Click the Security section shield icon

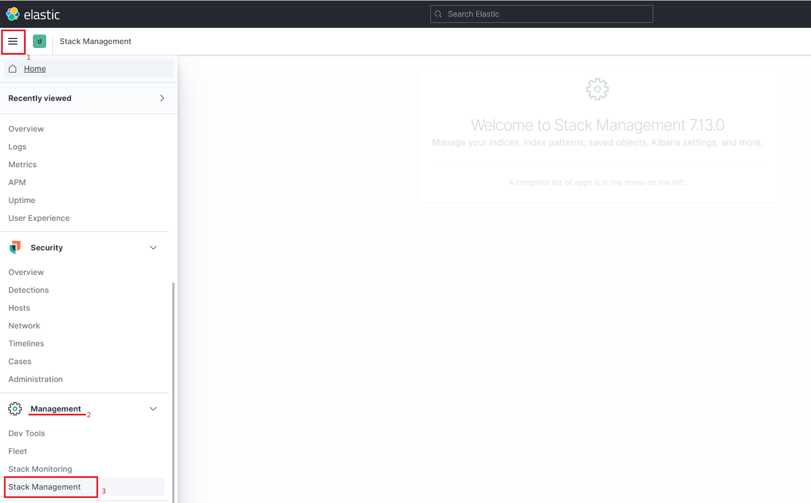pyautogui.click(x=14, y=247)
